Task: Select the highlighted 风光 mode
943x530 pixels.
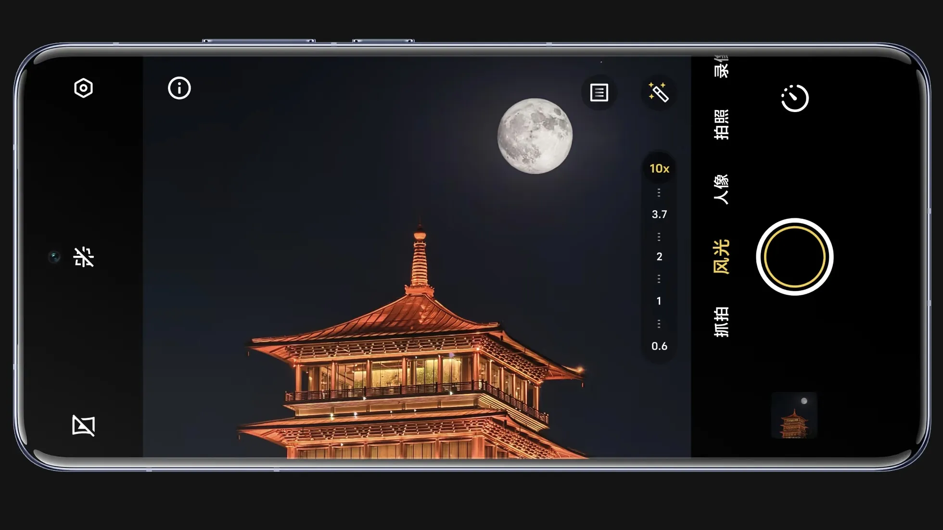Action: point(721,257)
